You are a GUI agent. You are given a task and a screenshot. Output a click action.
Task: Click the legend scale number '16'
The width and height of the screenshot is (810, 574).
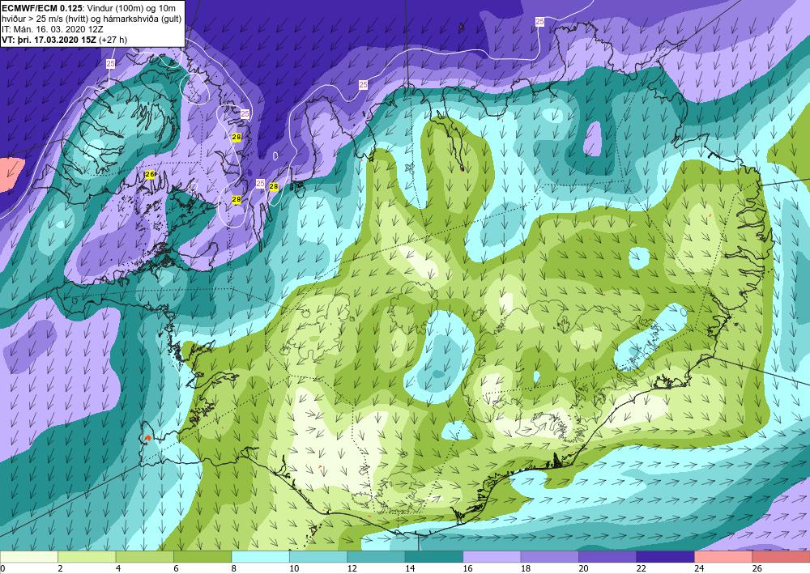(x=467, y=568)
